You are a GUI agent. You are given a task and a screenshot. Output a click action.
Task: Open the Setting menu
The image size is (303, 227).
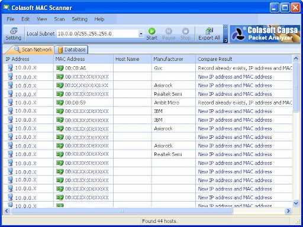80,19
